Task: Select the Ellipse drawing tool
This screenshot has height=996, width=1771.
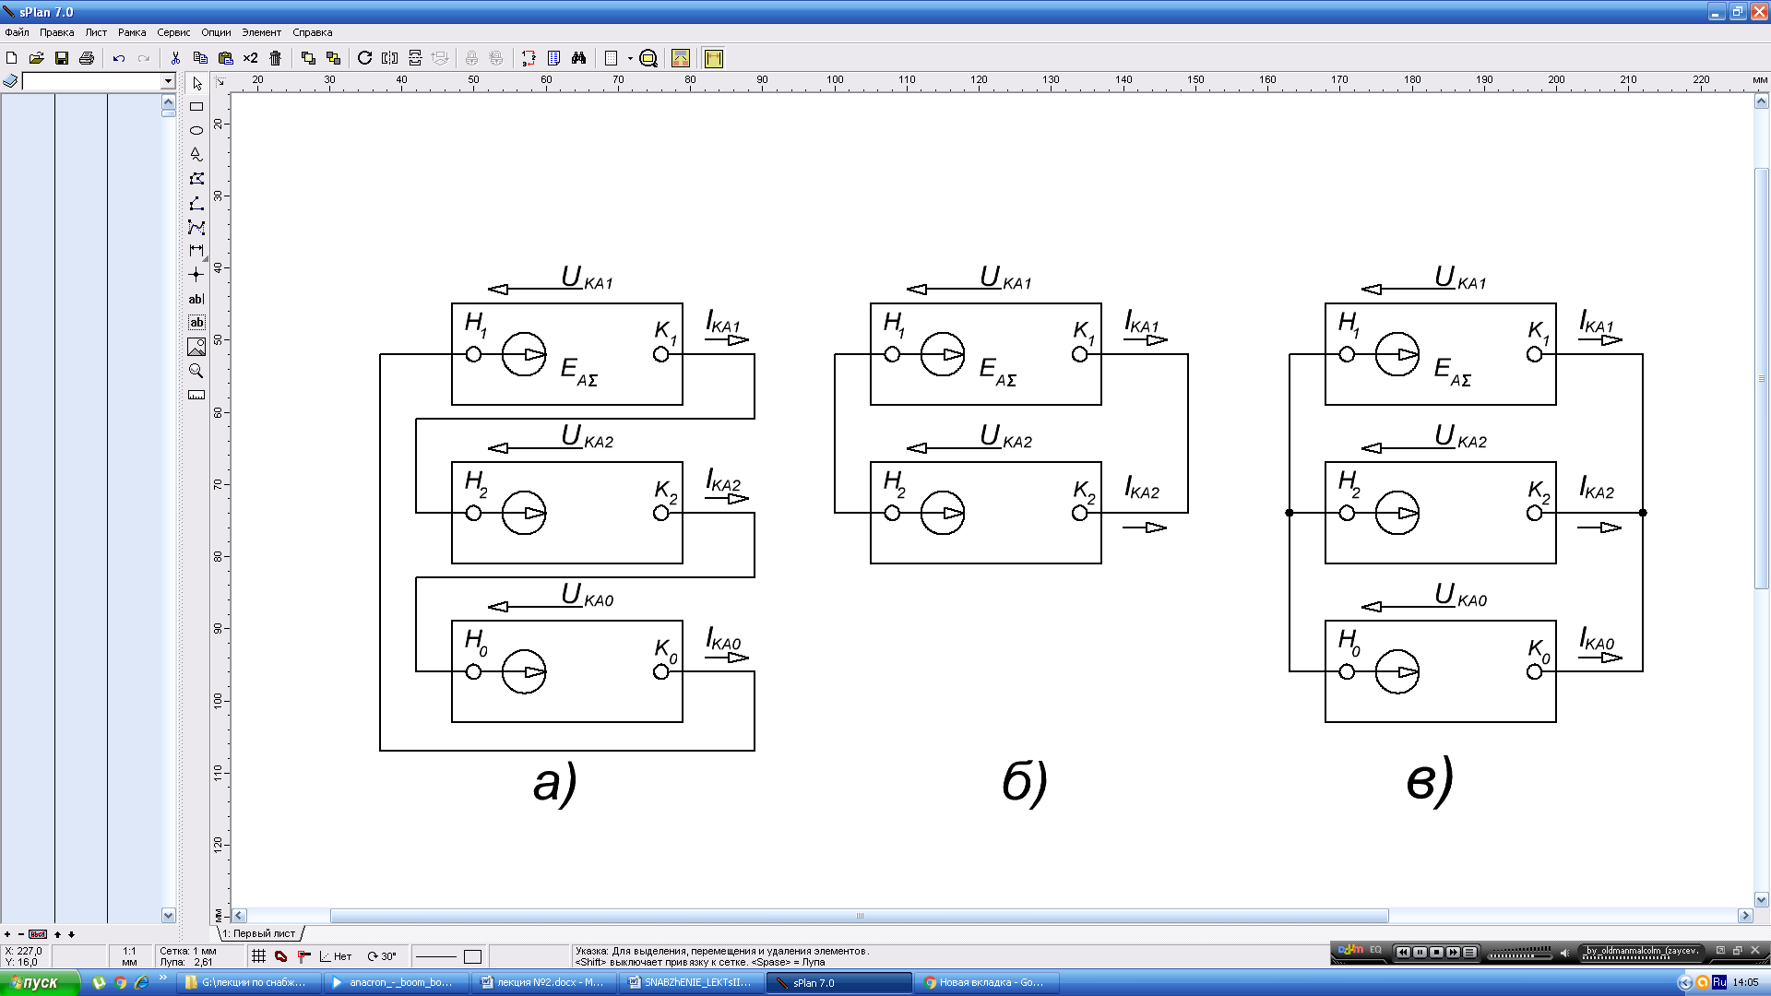Action: [196, 130]
